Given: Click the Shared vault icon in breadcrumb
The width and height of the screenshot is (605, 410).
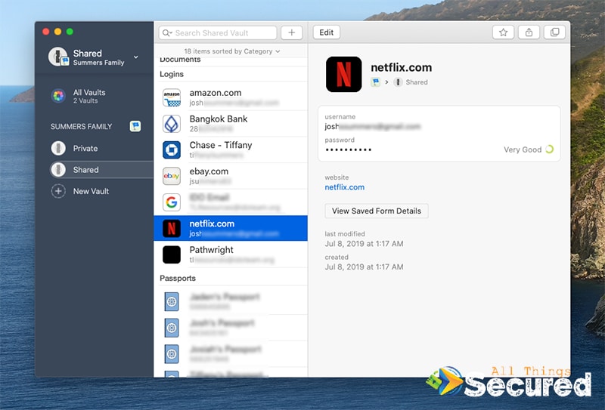Looking at the screenshot, I should [398, 82].
